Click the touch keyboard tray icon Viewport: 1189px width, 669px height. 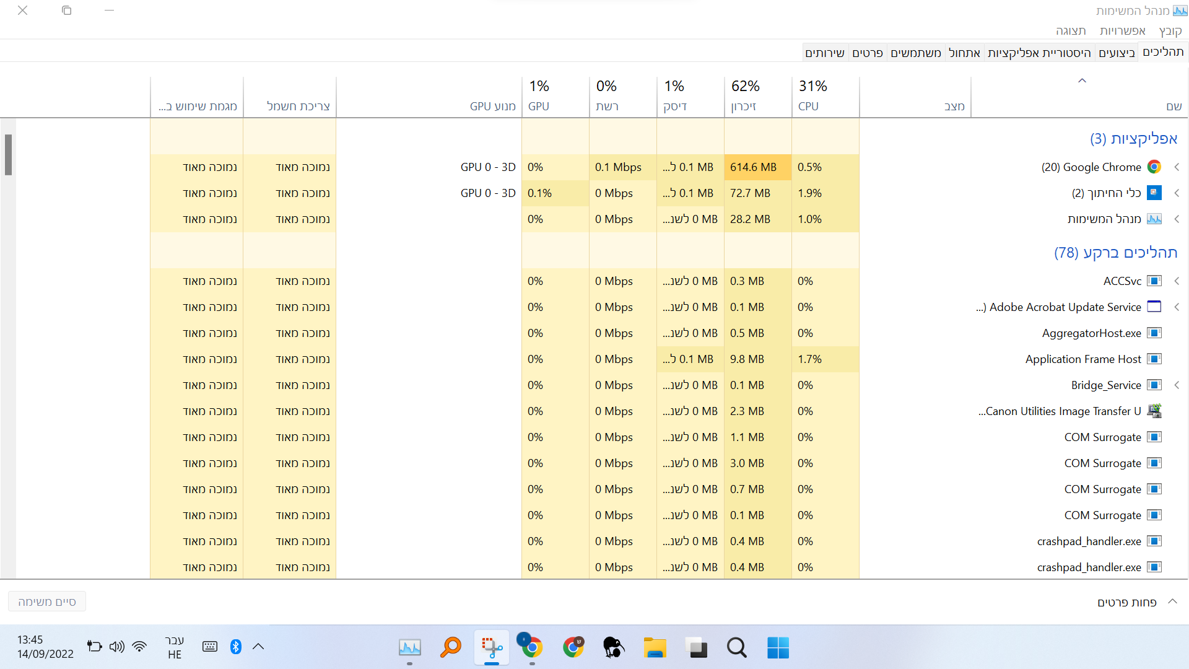coord(210,647)
